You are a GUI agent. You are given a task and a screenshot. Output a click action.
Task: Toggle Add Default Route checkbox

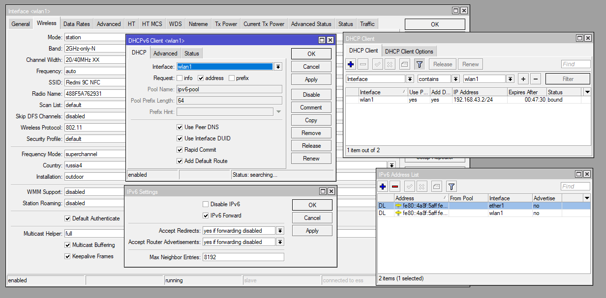tap(180, 161)
